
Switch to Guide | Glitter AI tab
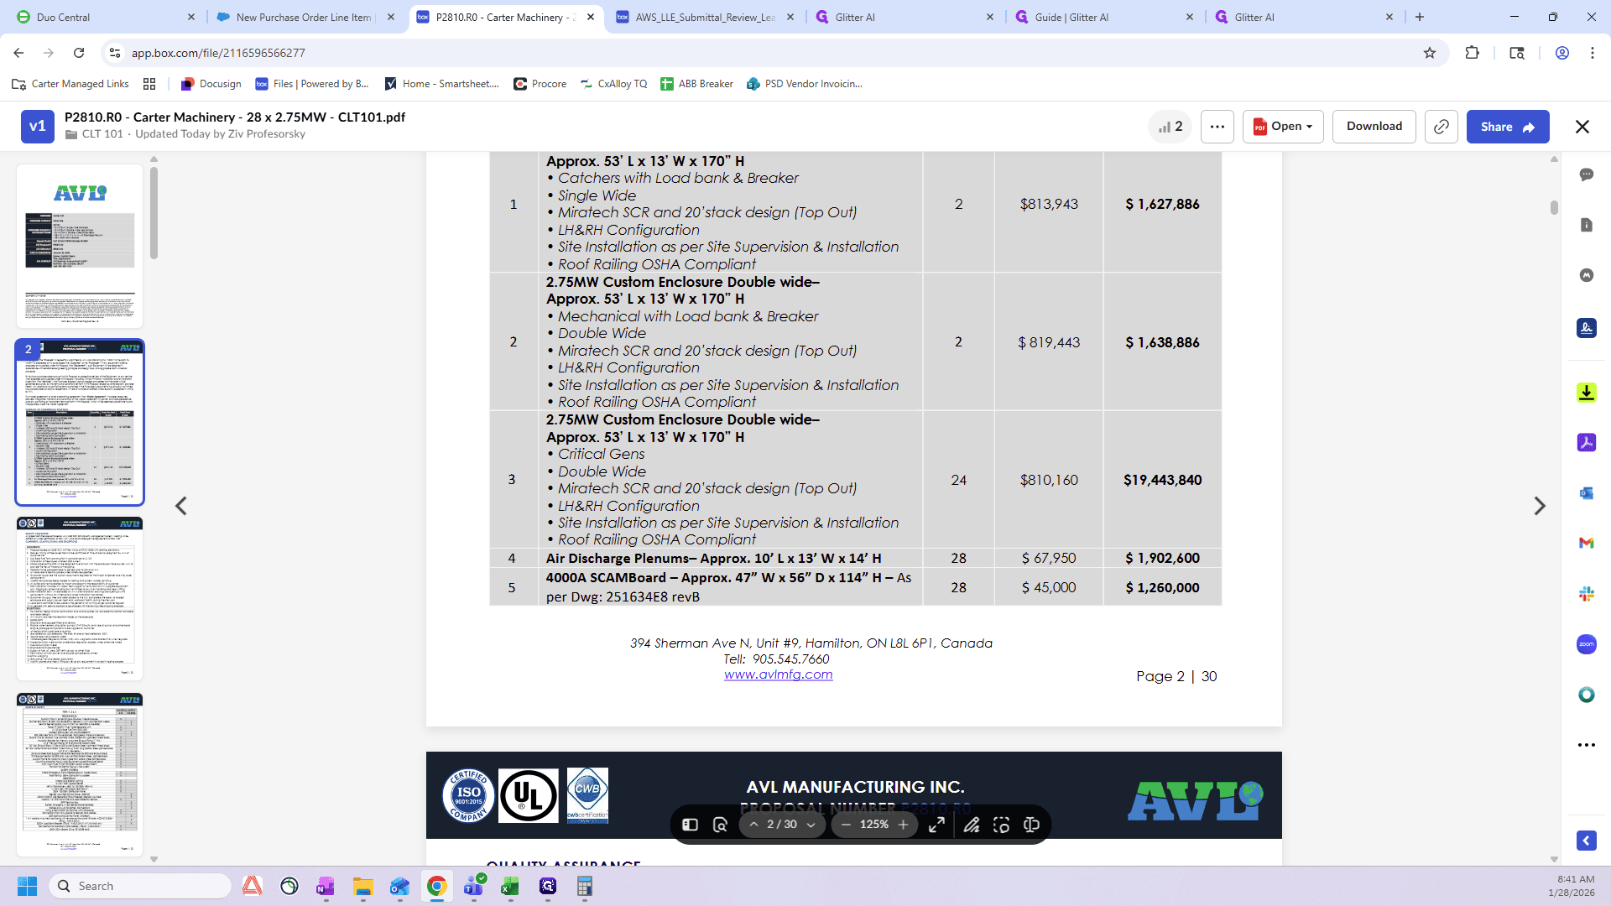(x=1103, y=17)
